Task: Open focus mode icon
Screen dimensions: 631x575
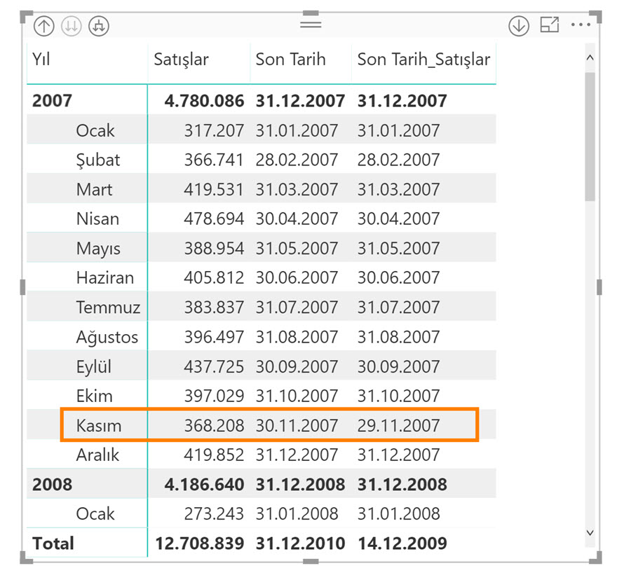Action: tap(550, 25)
